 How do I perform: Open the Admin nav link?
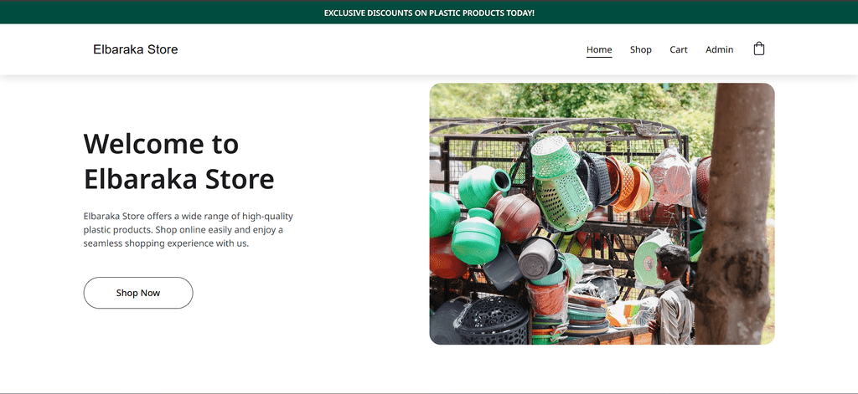tap(719, 49)
